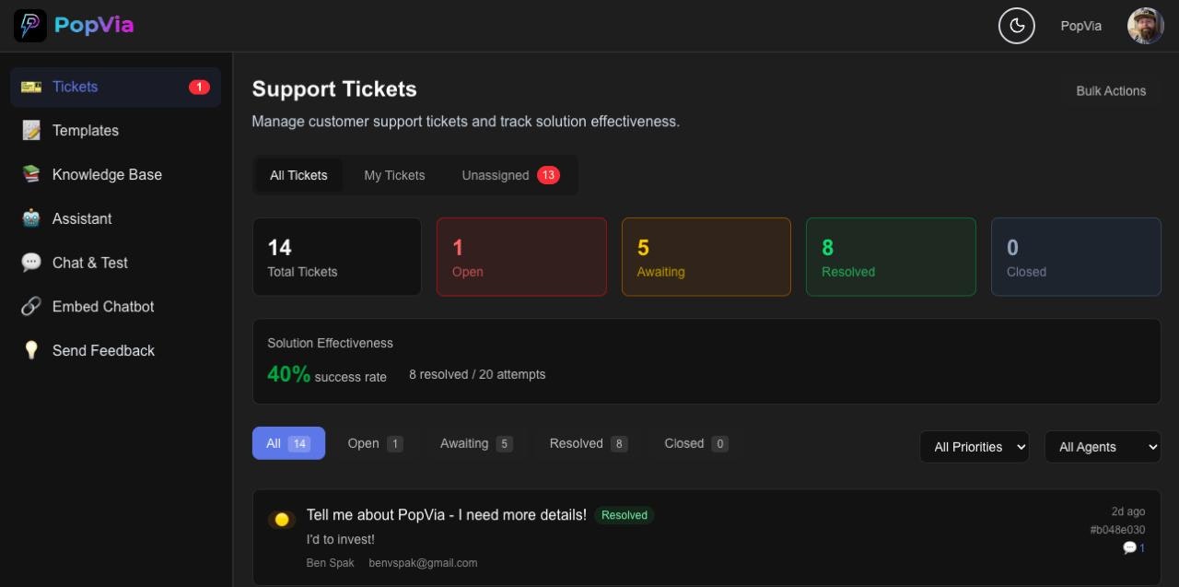
Task: Click the email benvspak@gmail.com
Action: (x=423, y=563)
